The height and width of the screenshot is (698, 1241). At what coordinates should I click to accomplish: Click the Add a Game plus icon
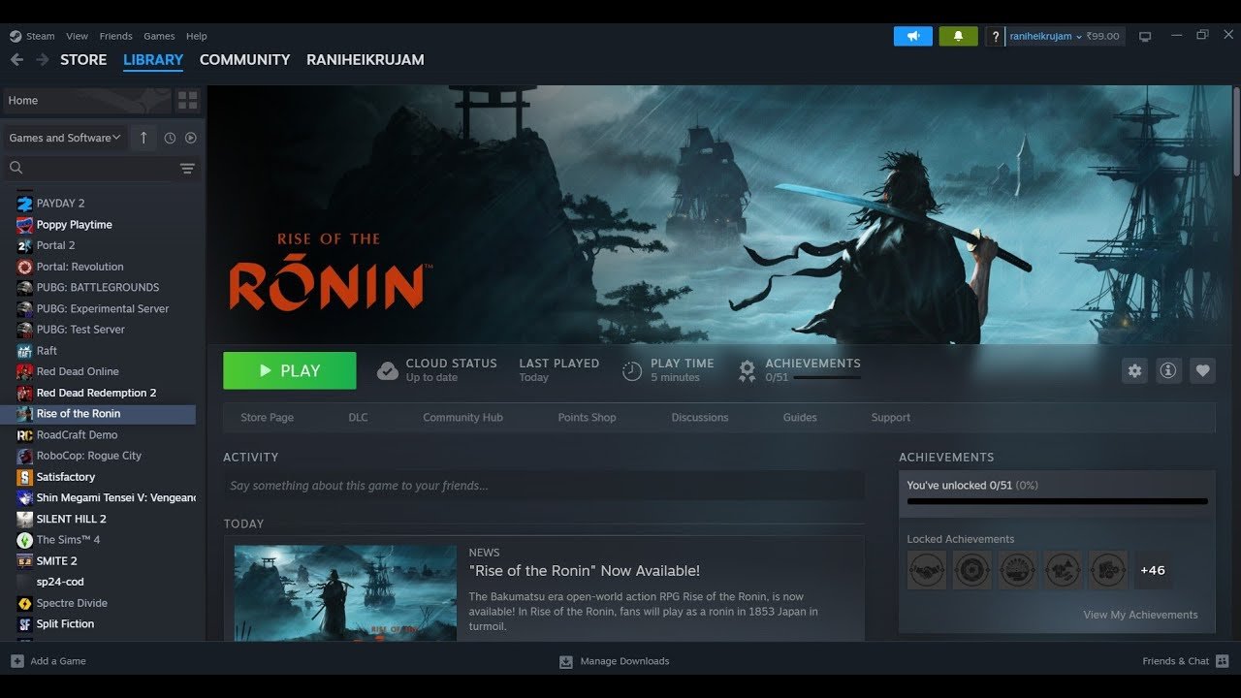[16, 661]
